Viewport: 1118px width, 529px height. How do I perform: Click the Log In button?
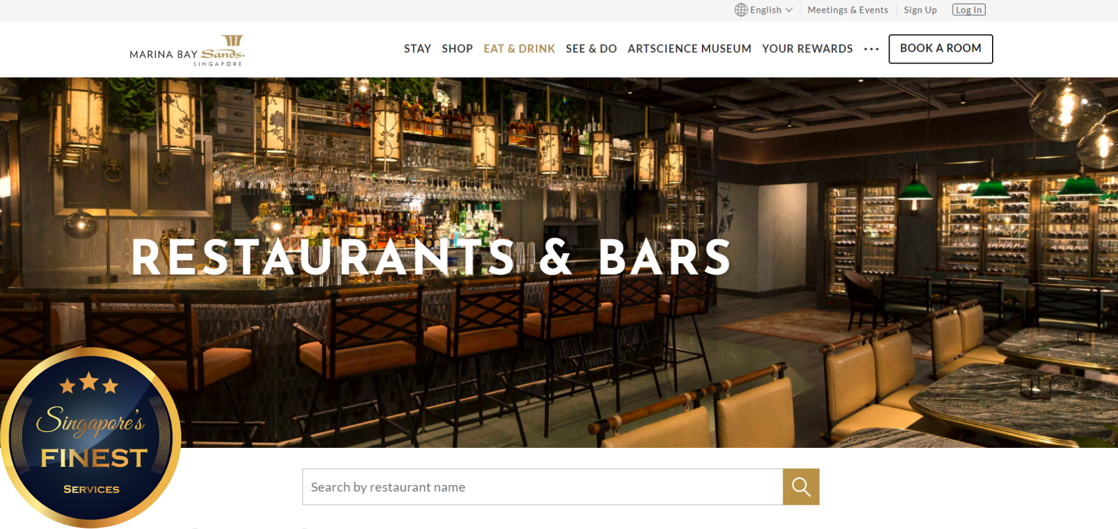point(969,10)
